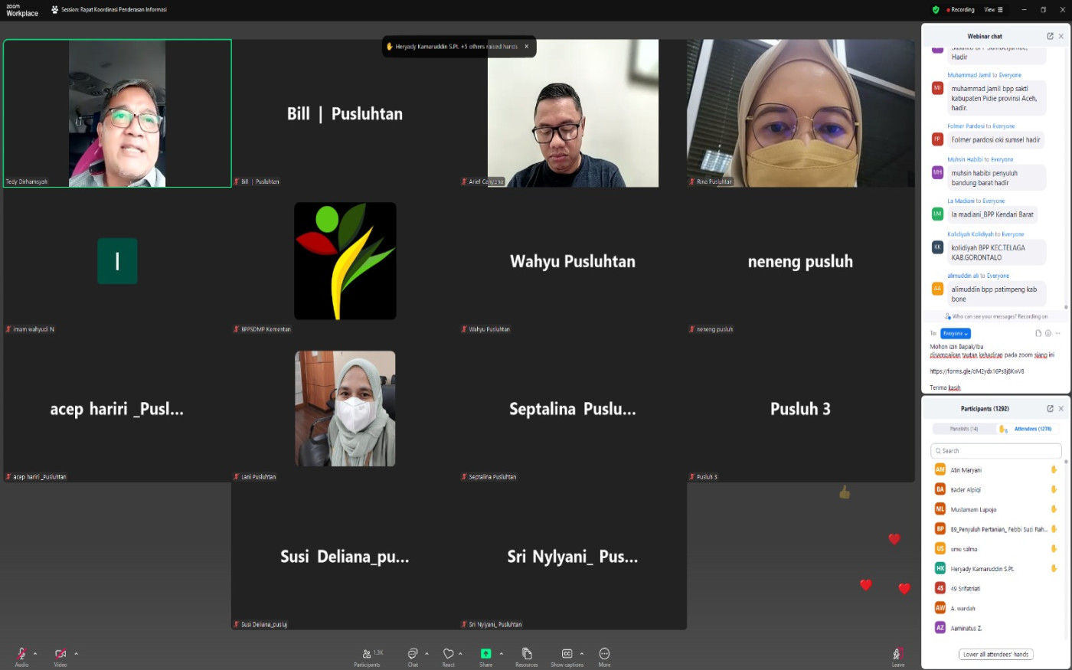Toggle Show captions in the toolbar
1072x670 pixels.
[x=567, y=655]
